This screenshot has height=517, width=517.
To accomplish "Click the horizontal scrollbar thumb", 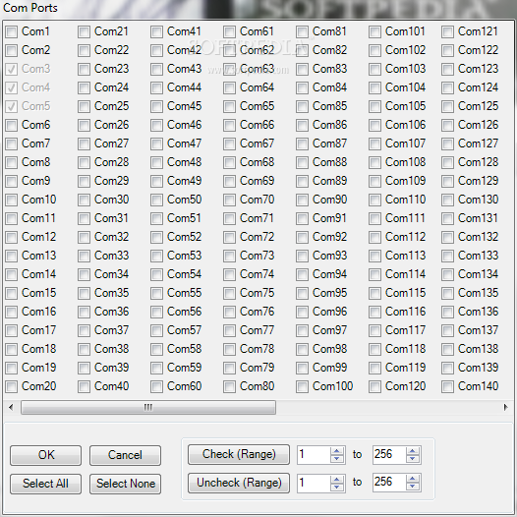I will point(148,408).
